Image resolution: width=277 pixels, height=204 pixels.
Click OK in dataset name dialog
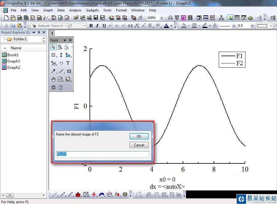click(139, 136)
